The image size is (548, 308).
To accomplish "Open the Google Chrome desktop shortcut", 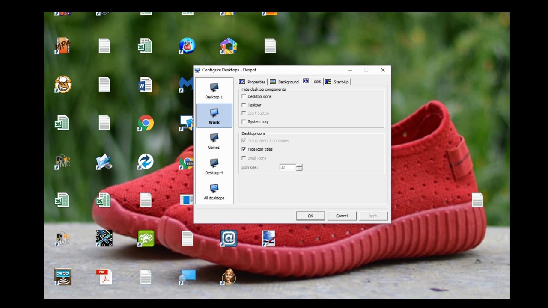I will click(x=146, y=123).
